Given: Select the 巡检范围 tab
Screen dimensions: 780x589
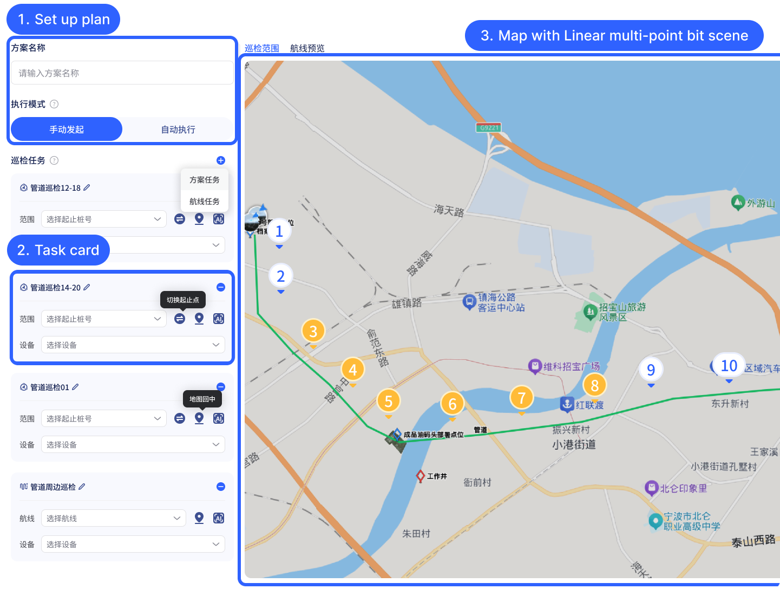Looking at the screenshot, I should point(262,48).
